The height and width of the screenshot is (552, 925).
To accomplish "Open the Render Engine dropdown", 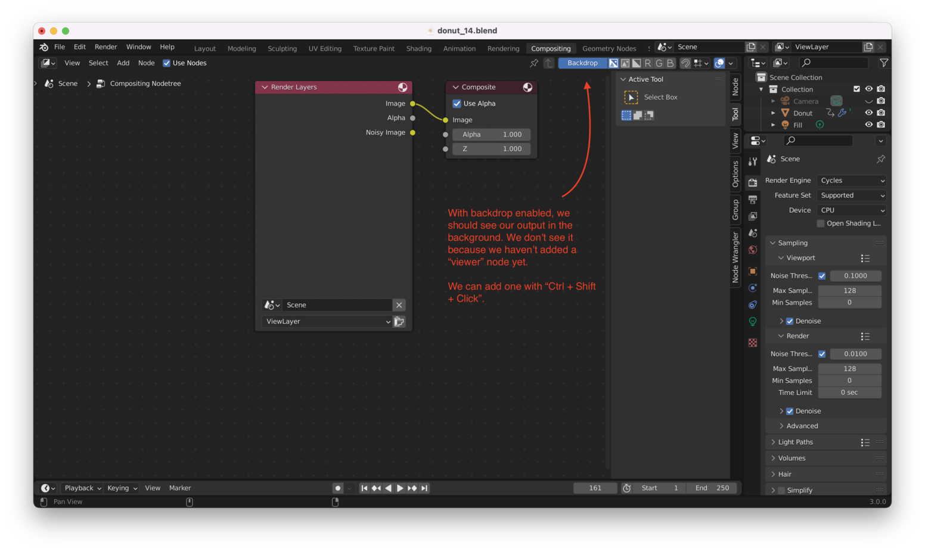I will tap(852, 181).
